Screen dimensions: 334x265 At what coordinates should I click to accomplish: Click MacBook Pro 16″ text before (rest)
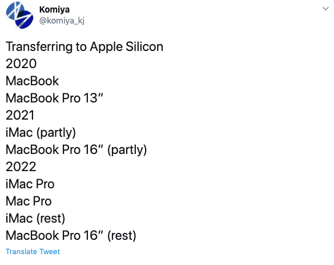54,236
